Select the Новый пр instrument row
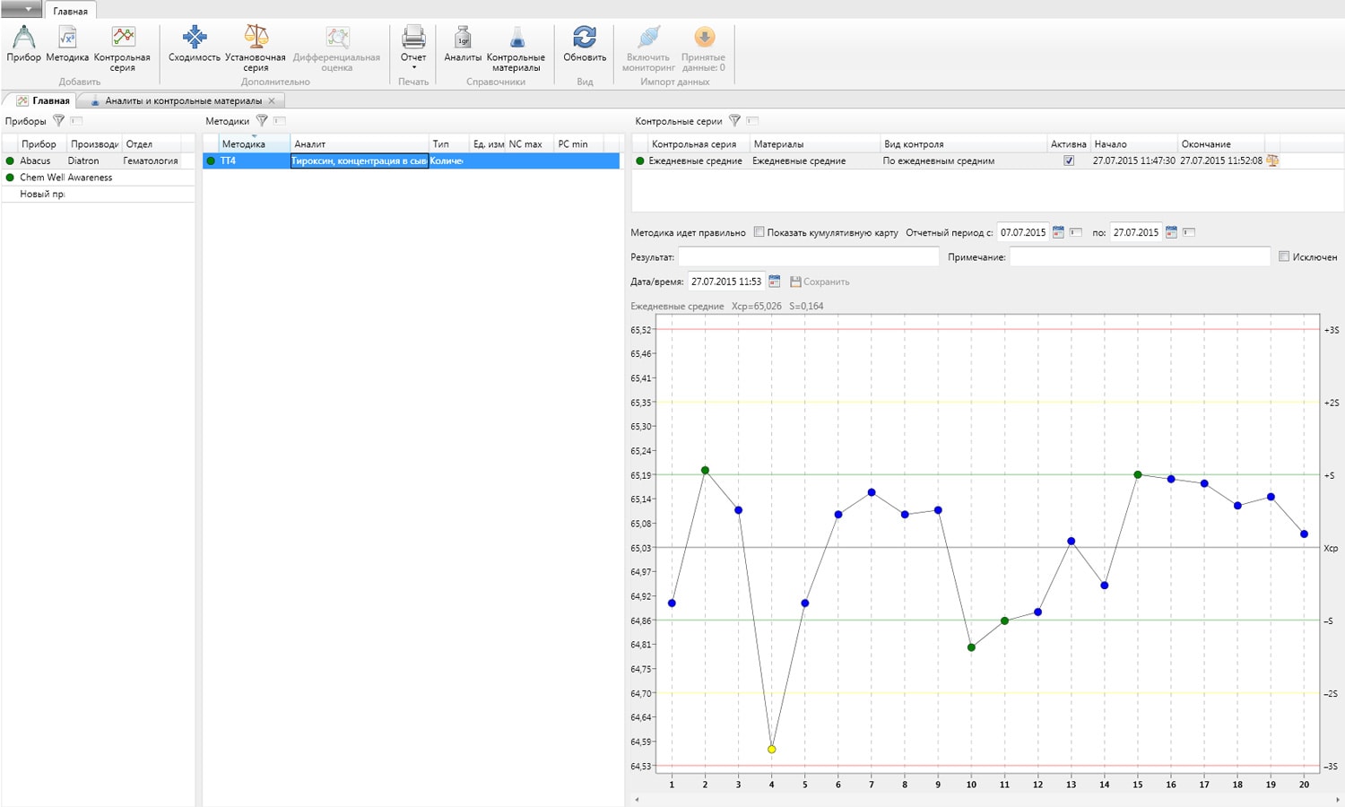Screen dimensions: 1345x807 tap(99, 194)
